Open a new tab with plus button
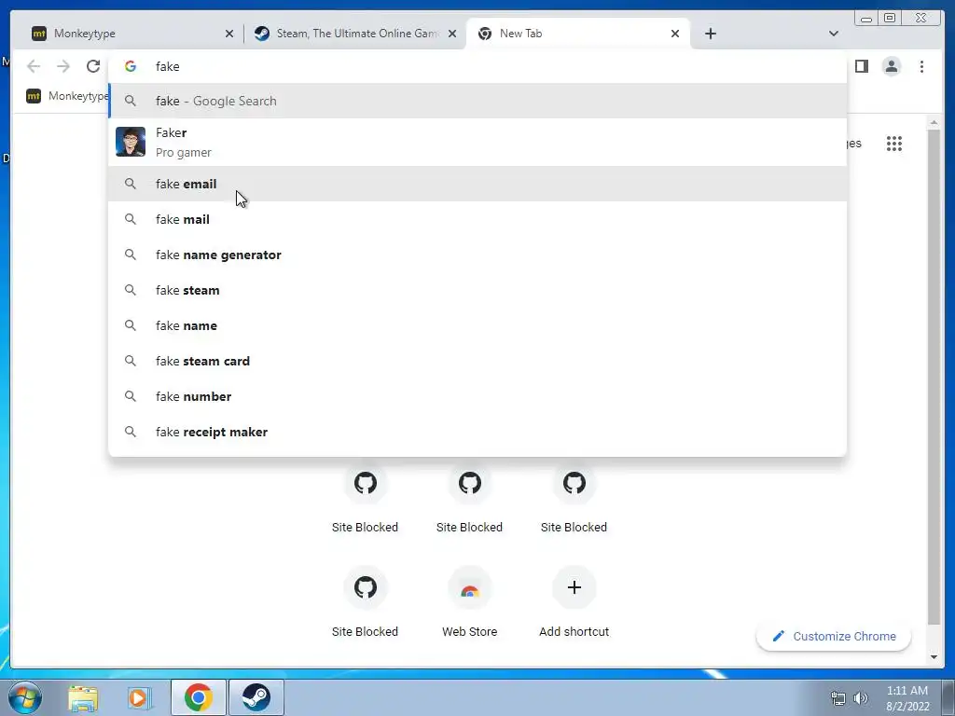 click(x=710, y=34)
